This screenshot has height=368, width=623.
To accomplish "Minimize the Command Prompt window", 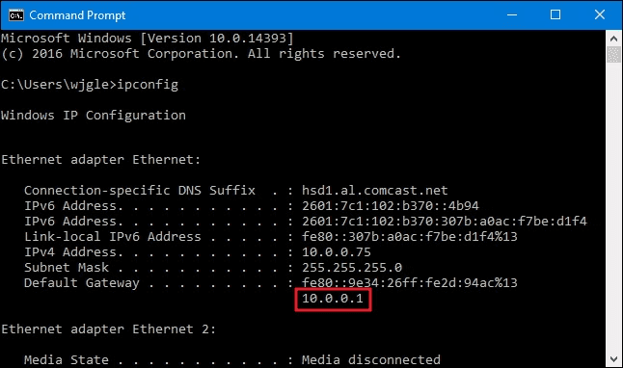I will coord(512,15).
